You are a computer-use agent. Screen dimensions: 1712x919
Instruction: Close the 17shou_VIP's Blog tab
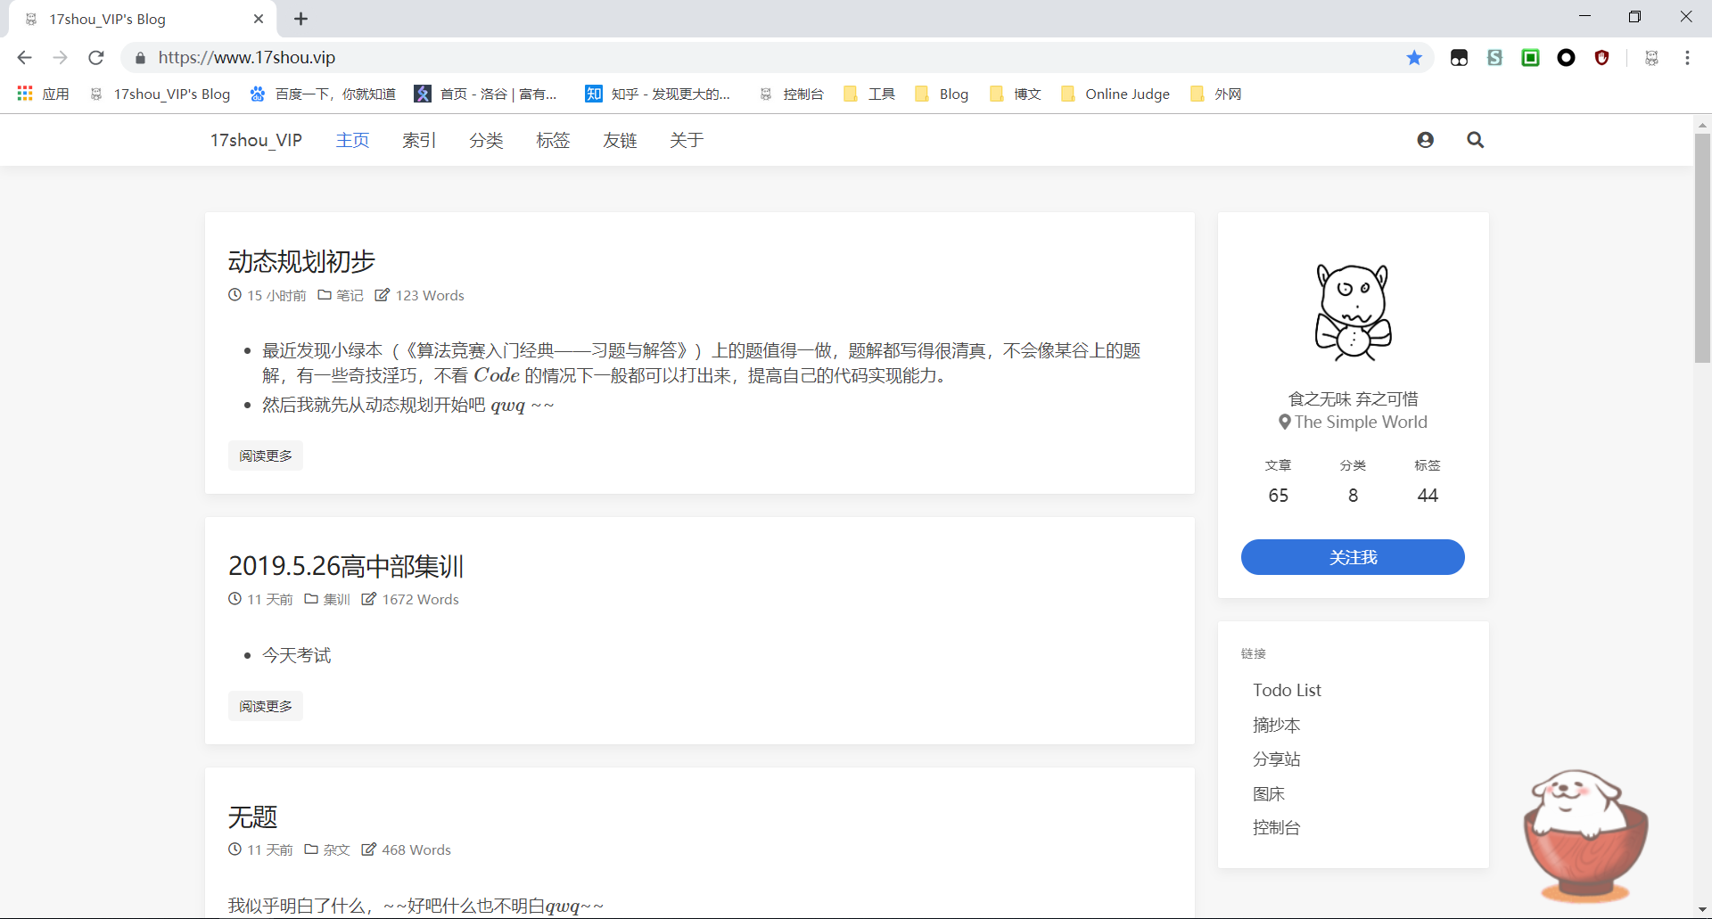pyautogui.click(x=259, y=19)
